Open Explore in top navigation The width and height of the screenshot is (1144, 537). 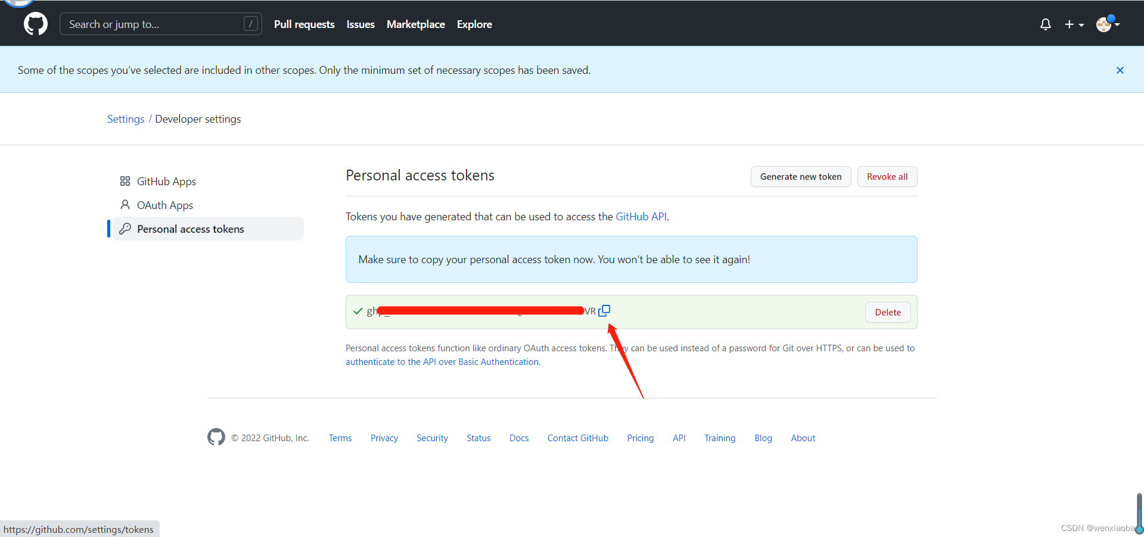pyautogui.click(x=474, y=24)
